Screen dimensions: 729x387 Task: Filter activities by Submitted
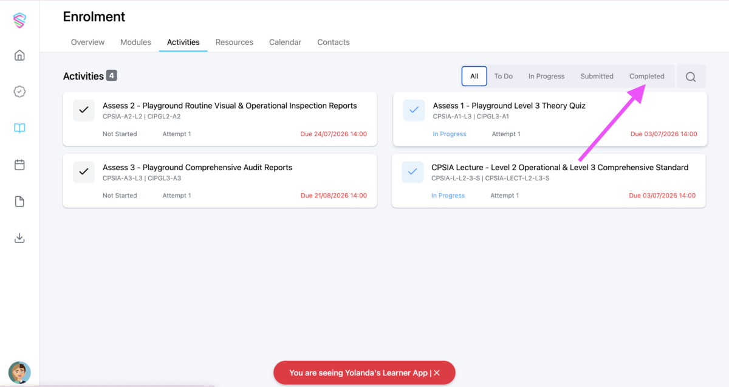pyautogui.click(x=597, y=77)
